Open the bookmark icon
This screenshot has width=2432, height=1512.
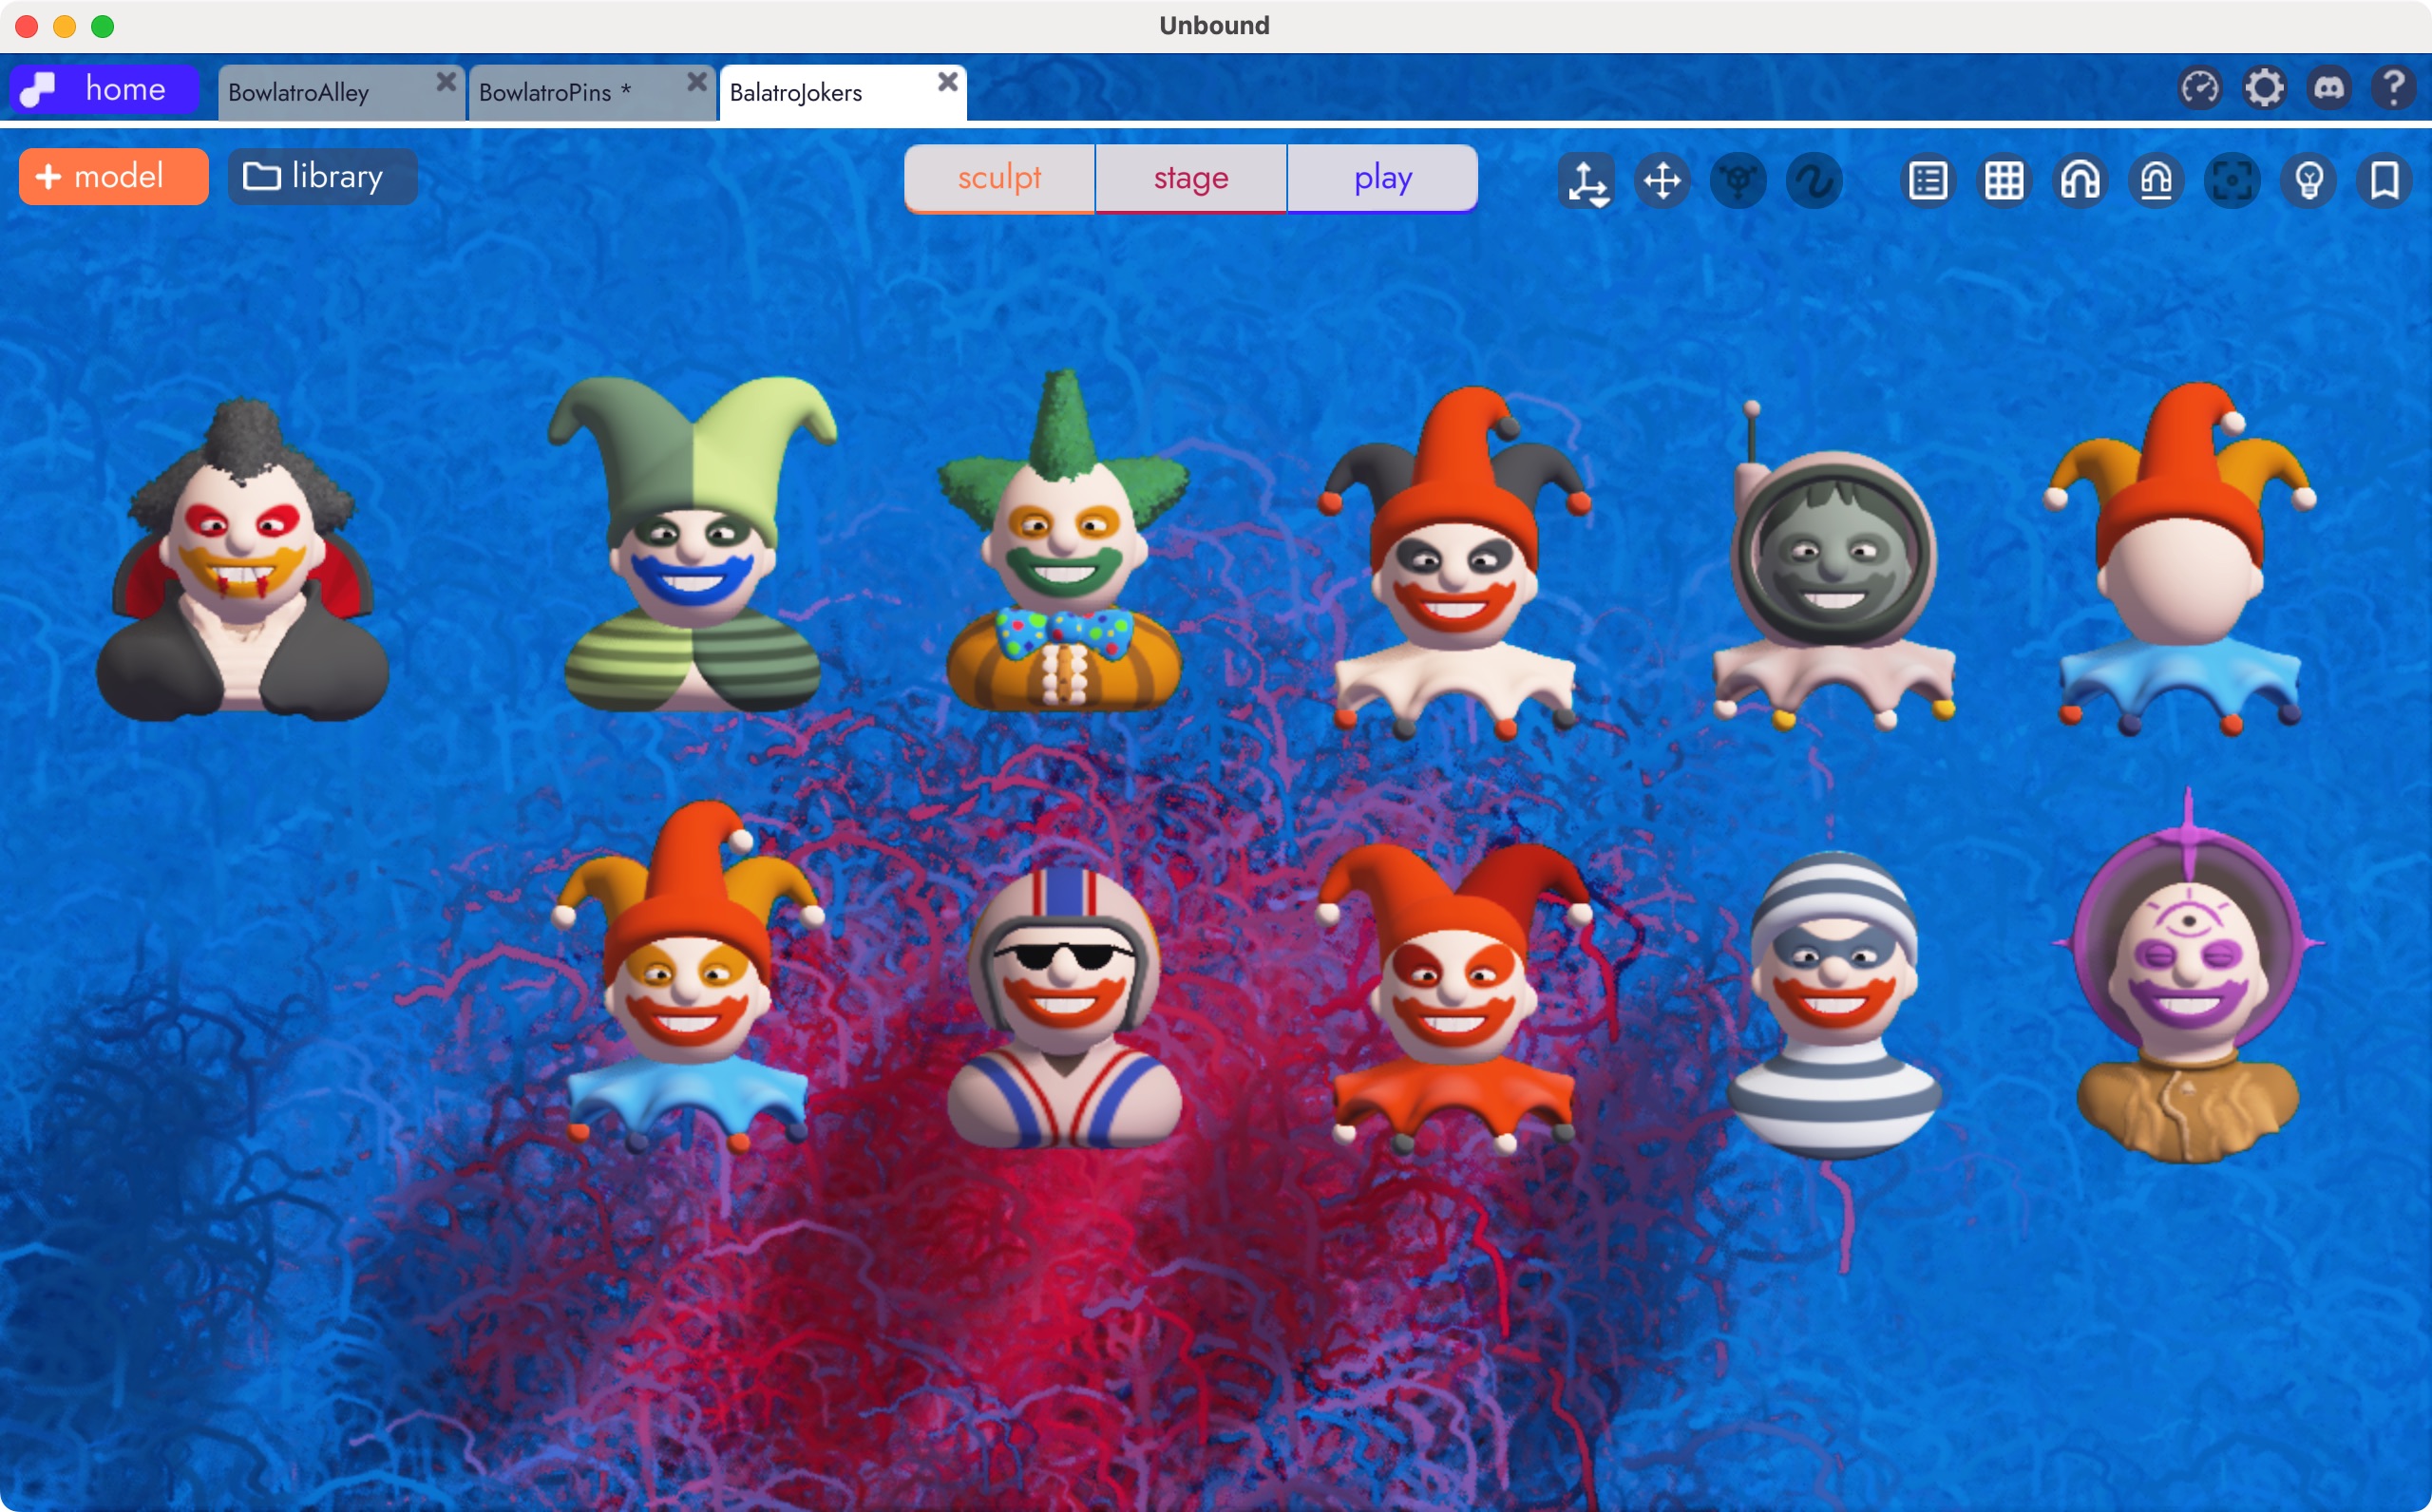pos(2384,181)
